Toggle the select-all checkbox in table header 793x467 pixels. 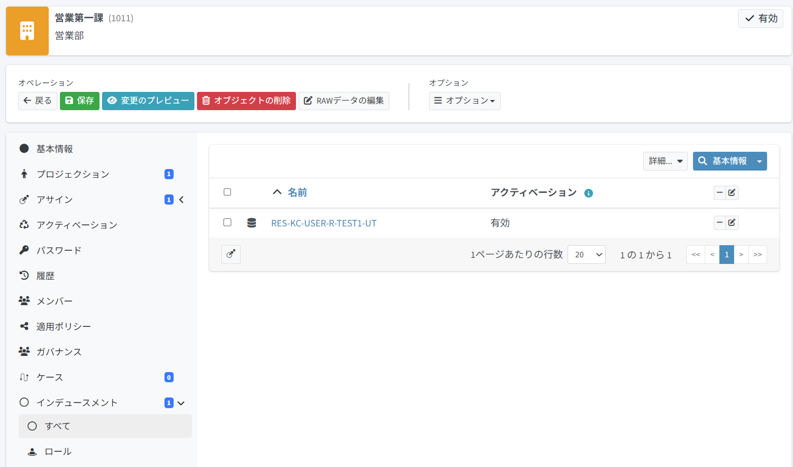pos(227,192)
